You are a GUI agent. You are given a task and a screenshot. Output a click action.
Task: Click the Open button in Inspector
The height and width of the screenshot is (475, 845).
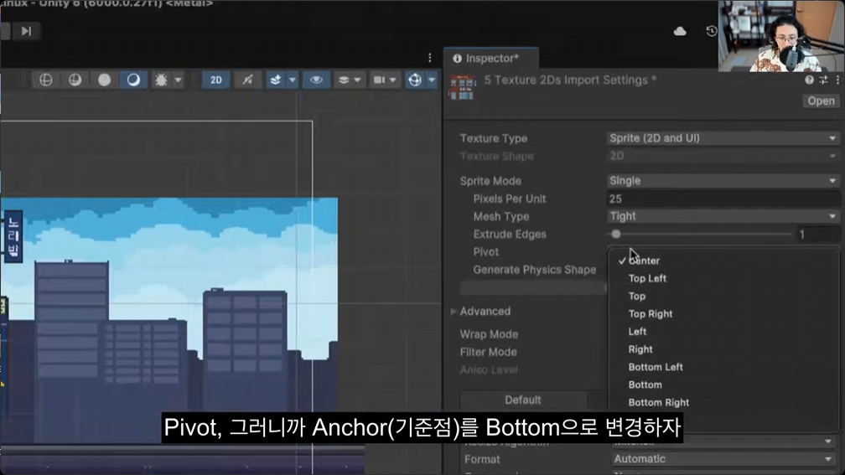click(x=821, y=101)
